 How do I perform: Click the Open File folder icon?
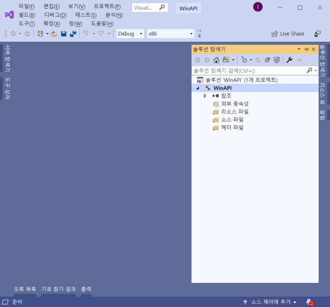54,34
